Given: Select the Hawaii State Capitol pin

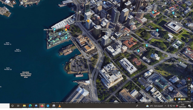Looking at the screenshot, I should (x=176, y=22).
